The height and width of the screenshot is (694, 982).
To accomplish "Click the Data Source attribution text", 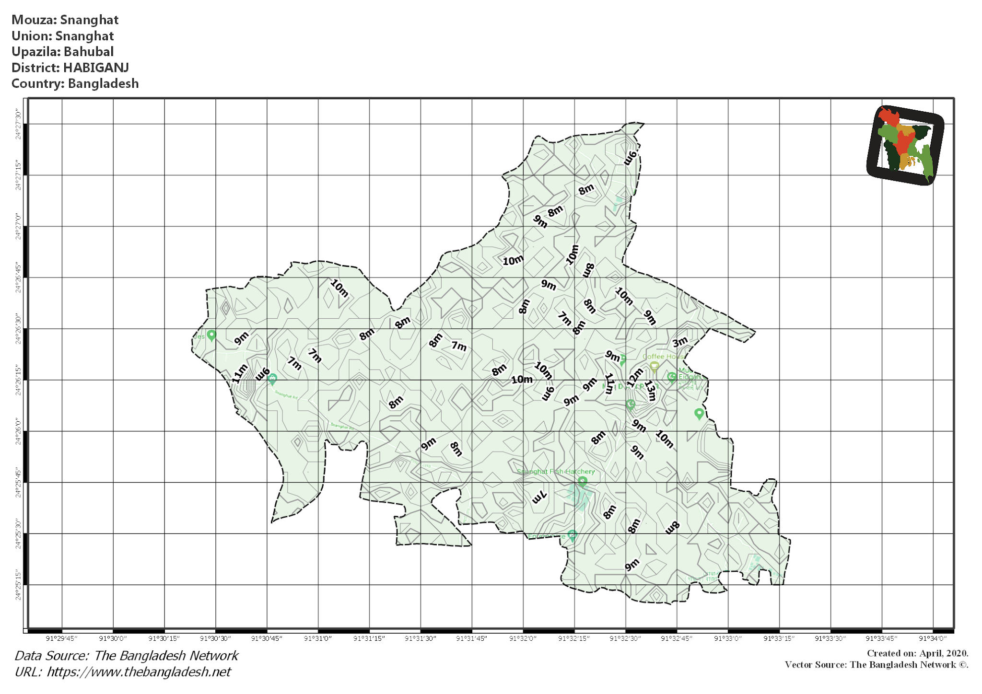I will coord(126,656).
